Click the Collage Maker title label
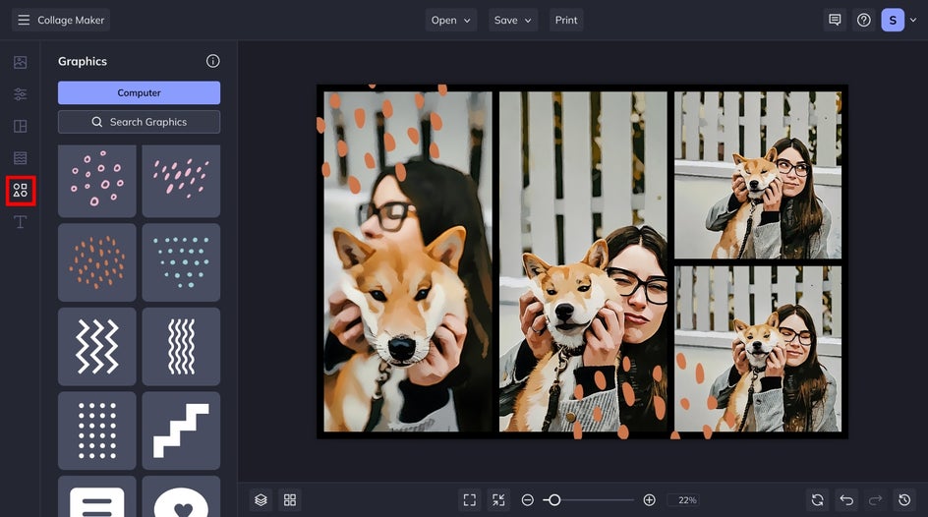Viewport: 928px width, 517px height. (x=71, y=20)
